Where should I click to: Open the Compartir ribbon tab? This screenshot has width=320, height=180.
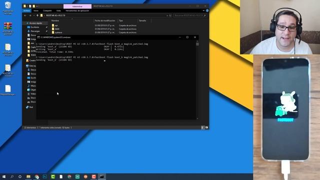tap(47, 10)
